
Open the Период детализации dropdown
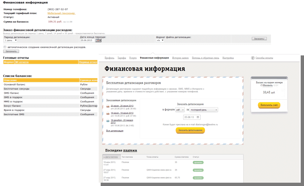(11, 40)
